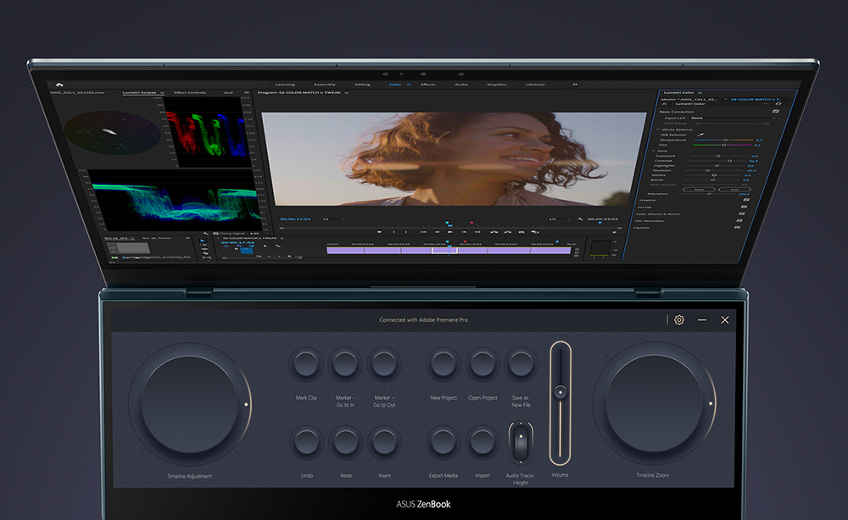Click the Home icon in Premiere
The image size is (848, 520).
point(59,85)
